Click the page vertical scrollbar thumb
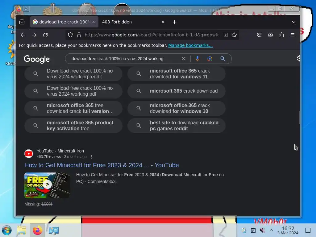The image size is (316, 237). (x=299, y=117)
